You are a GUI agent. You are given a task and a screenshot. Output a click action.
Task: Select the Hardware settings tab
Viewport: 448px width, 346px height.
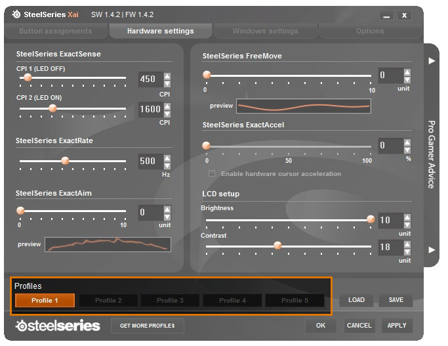click(161, 31)
